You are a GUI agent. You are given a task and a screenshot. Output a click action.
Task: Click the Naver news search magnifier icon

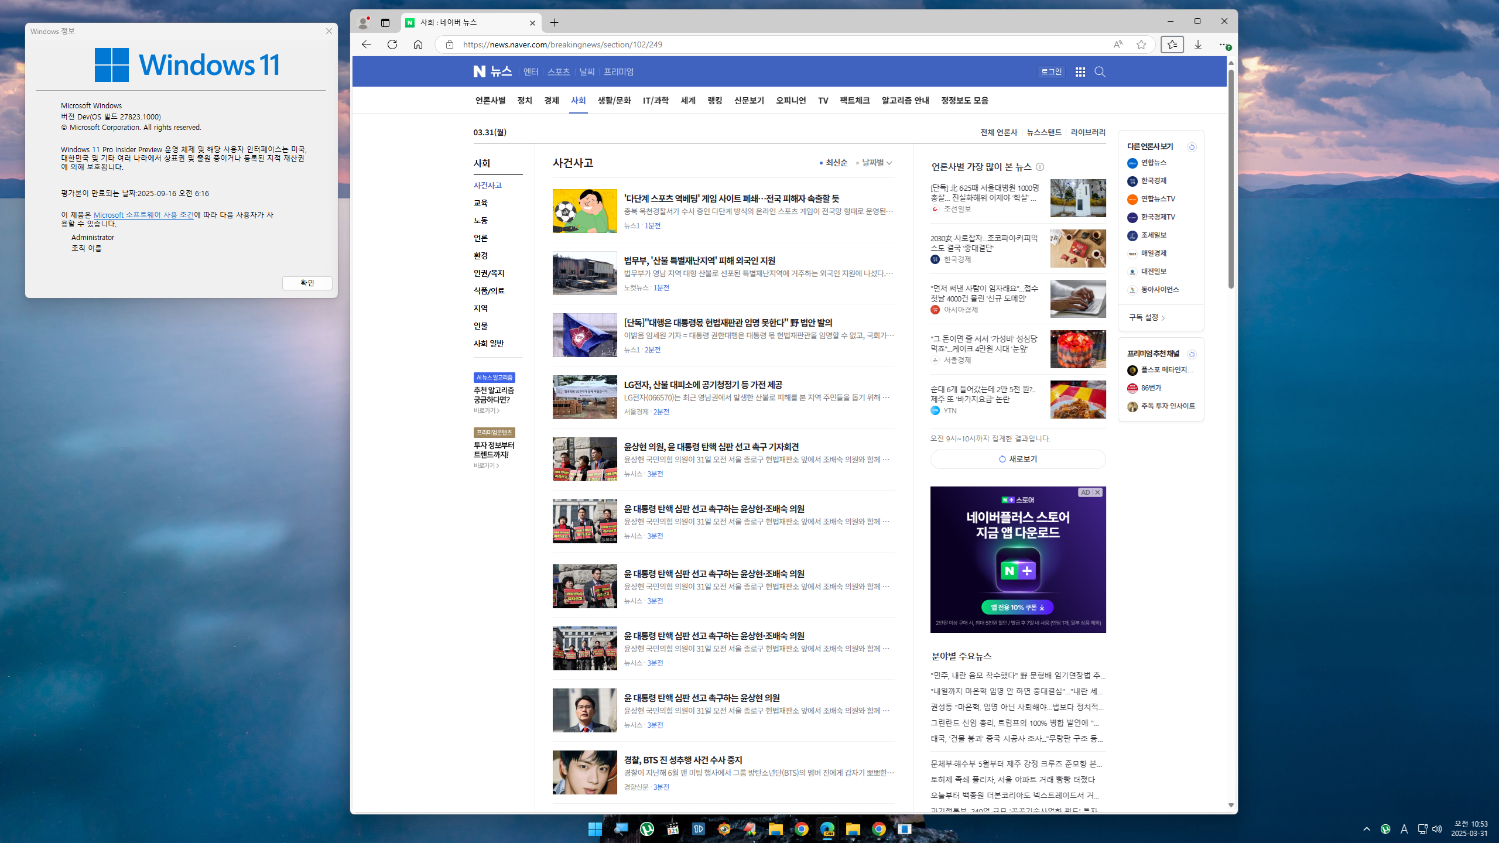click(1100, 71)
